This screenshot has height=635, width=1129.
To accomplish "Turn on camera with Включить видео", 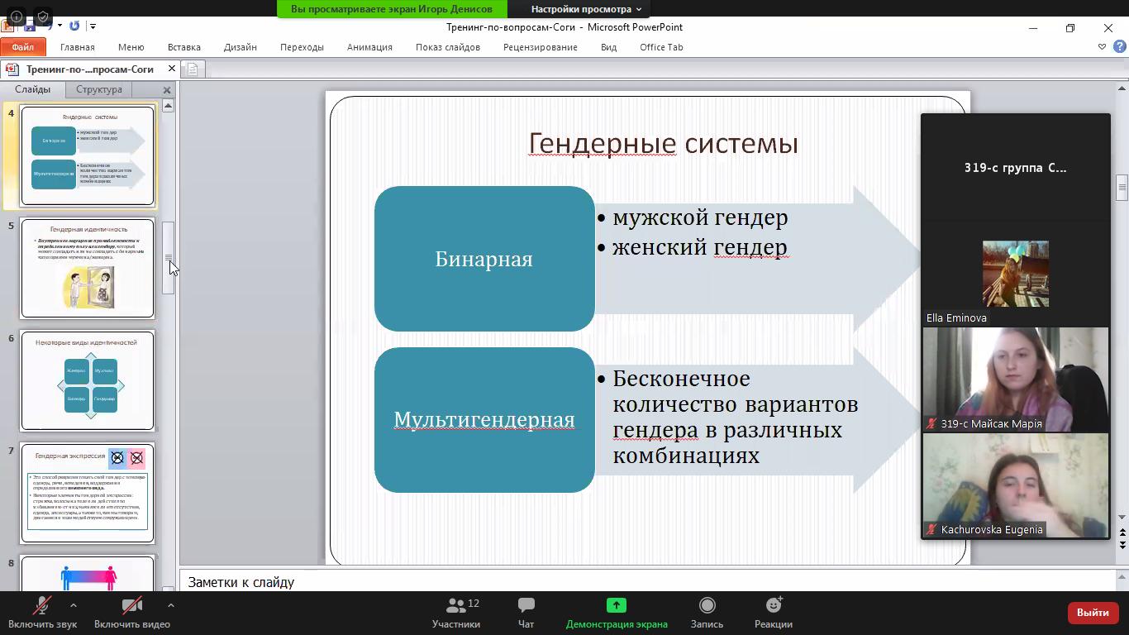I will 131,613.
